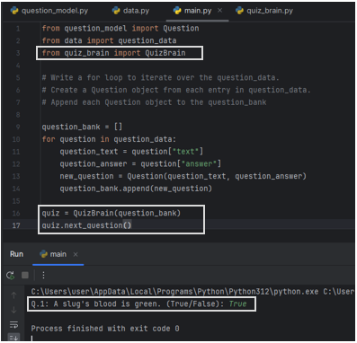Click the 'question_bank = []' line
Image resolution: width=357 pixels, height=343 pixels.
(82, 127)
